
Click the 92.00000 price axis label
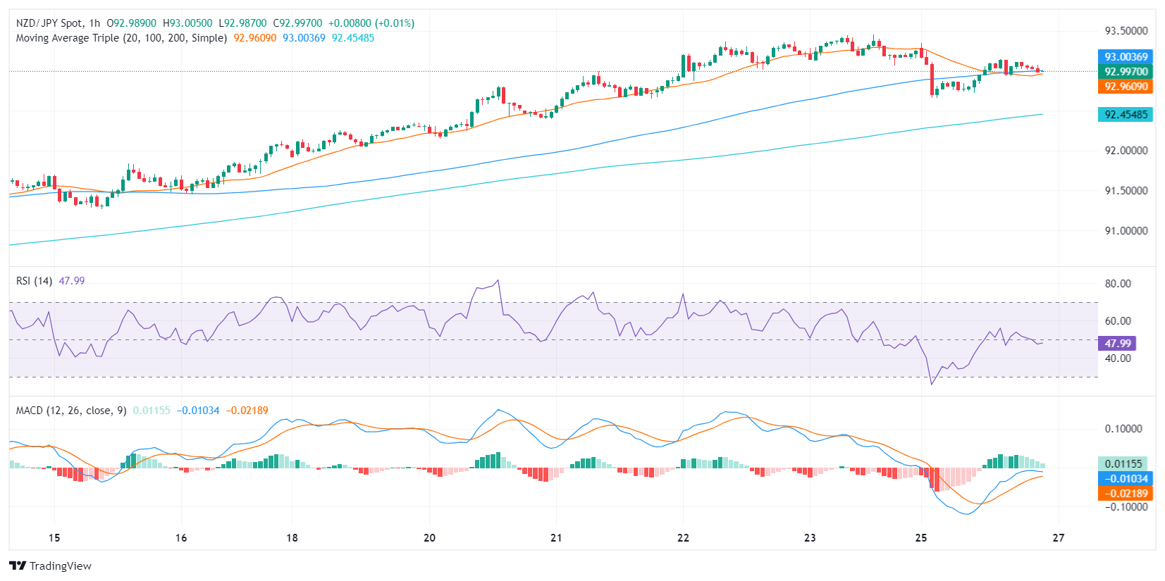(x=1126, y=150)
